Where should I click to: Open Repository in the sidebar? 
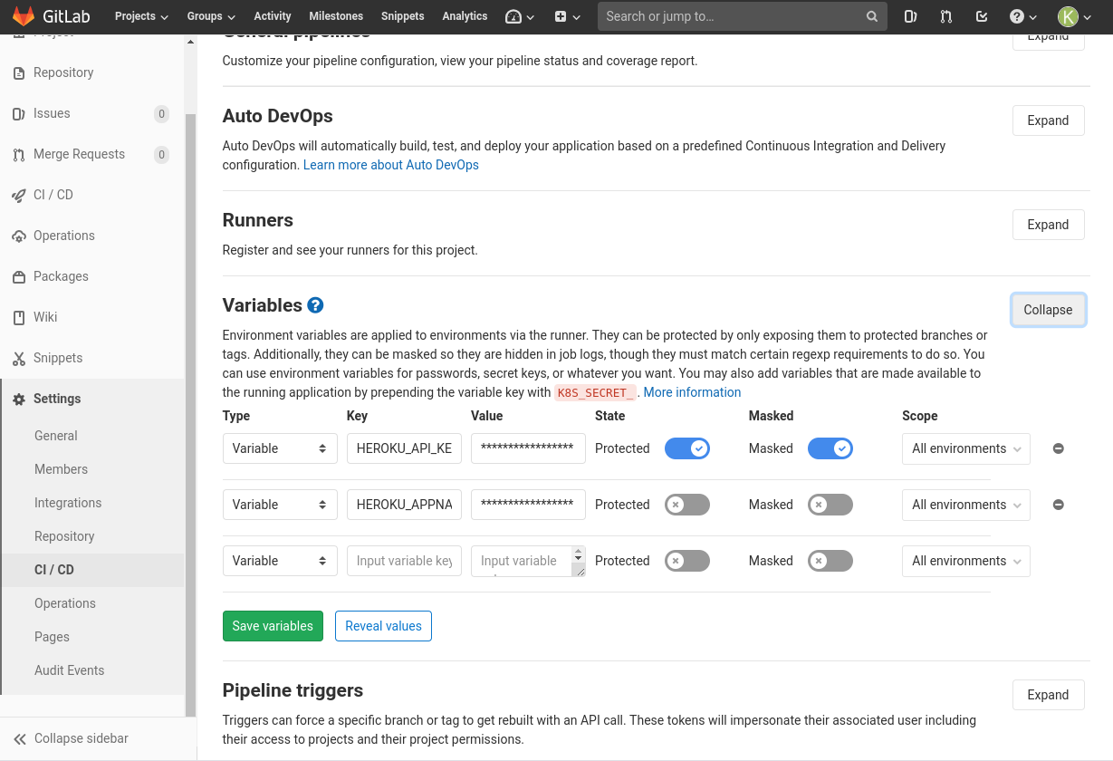tap(63, 72)
